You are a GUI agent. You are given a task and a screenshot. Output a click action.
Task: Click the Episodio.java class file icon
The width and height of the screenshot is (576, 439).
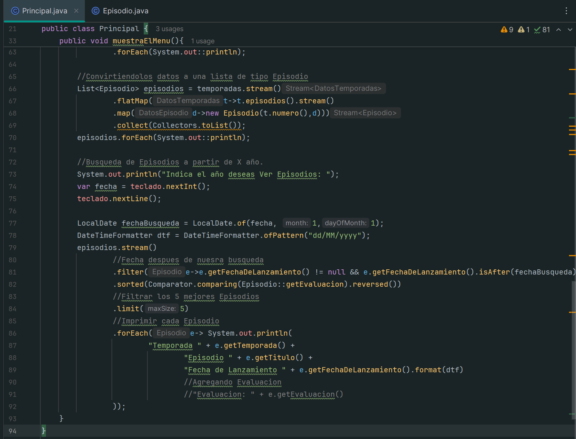click(96, 11)
